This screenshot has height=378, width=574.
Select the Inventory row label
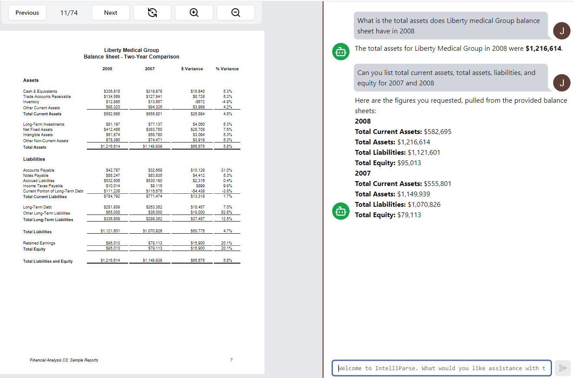click(31, 102)
